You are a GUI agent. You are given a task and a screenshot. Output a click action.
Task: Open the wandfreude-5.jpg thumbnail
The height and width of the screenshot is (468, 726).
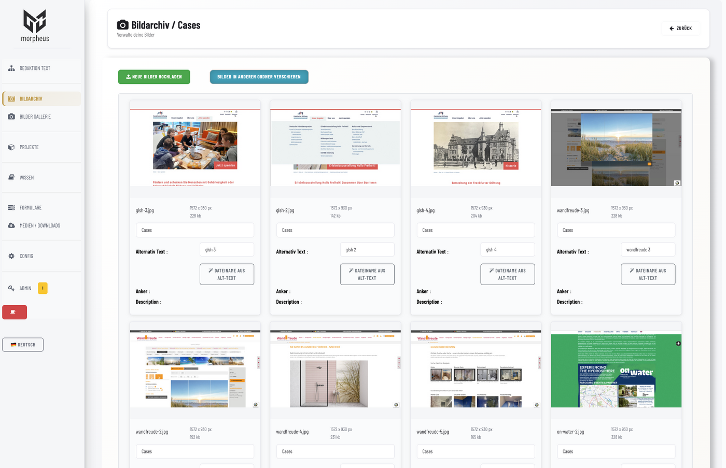(x=476, y=368)
